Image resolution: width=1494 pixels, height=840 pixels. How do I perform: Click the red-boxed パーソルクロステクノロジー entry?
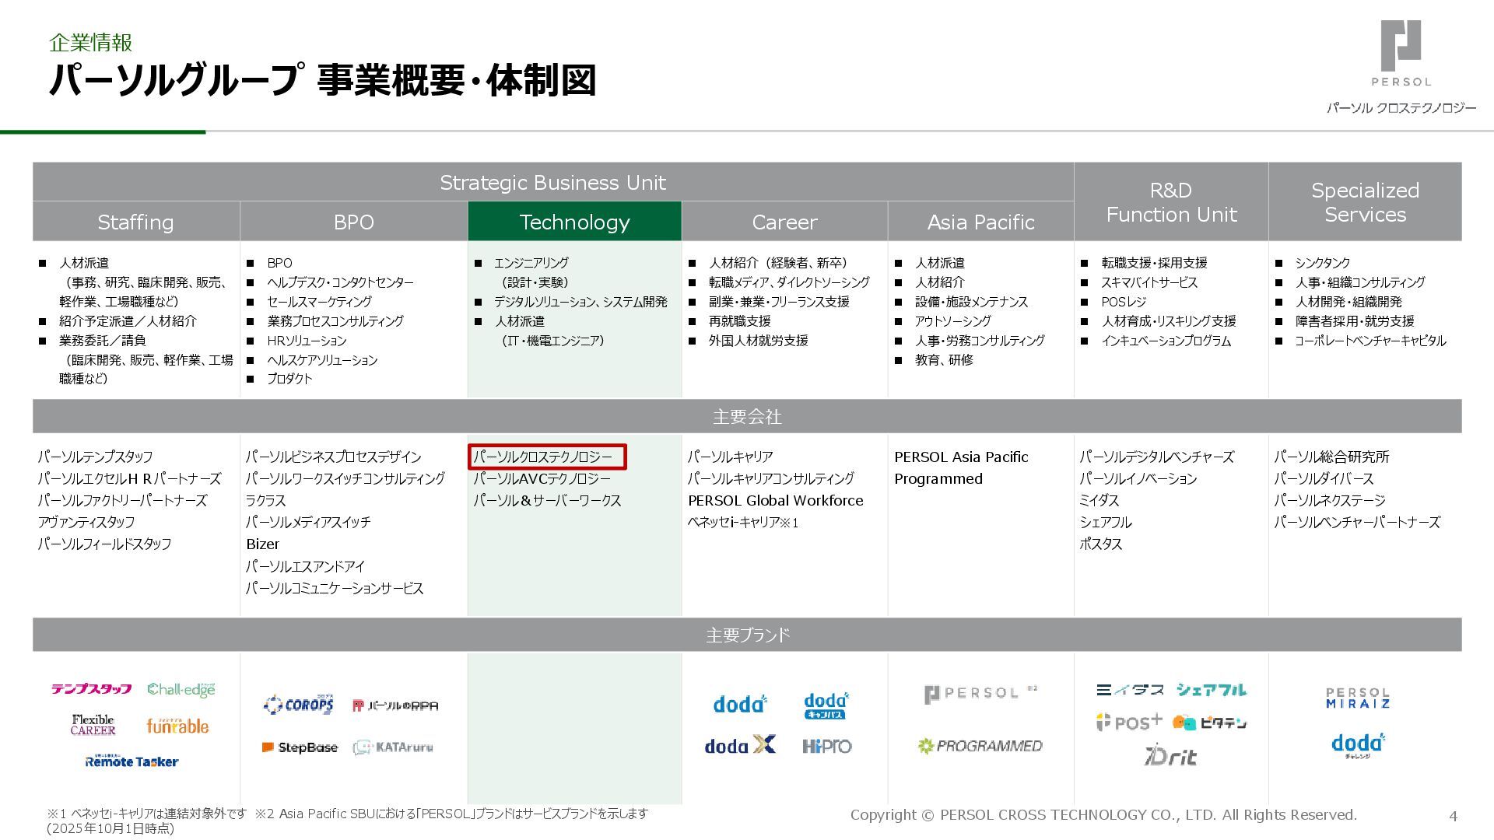click(x=547, y=457)
